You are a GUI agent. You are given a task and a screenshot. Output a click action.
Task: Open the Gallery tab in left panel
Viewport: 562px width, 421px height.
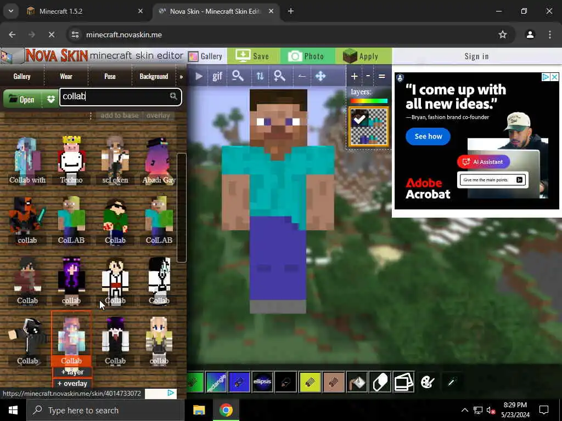pos(22,76)
